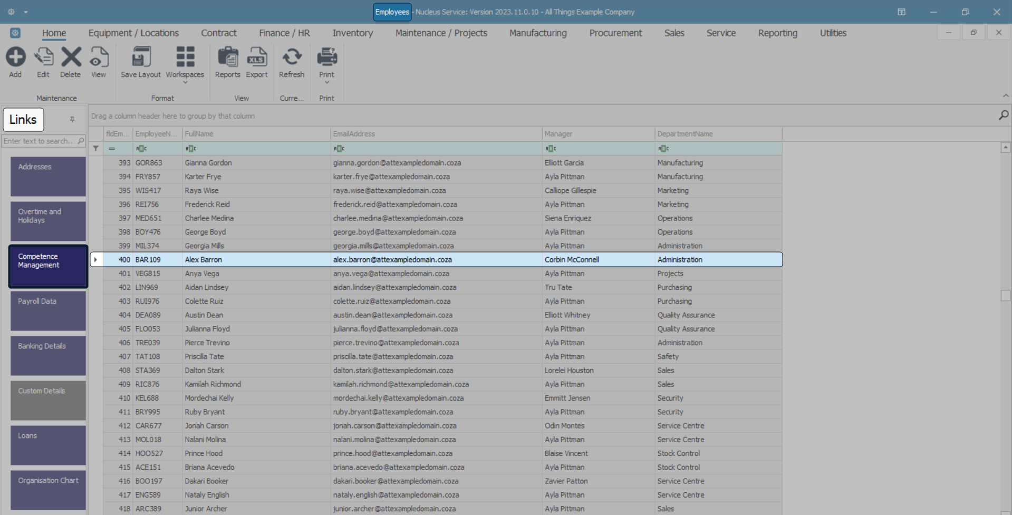Image resolution: width=1012 pixels, height=515 pixels.
Task: Open the Finance / HR tab
Action: coord(284,33)
